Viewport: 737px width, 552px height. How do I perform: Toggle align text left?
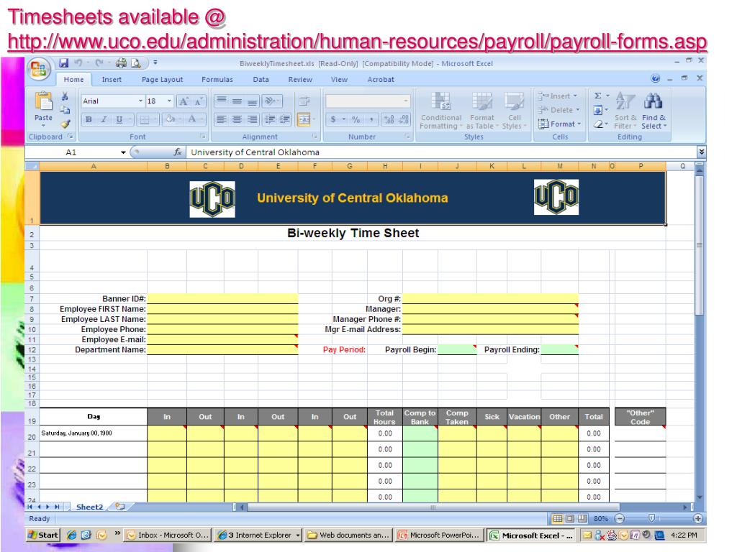pyautogui.click(x=222, y=120)
